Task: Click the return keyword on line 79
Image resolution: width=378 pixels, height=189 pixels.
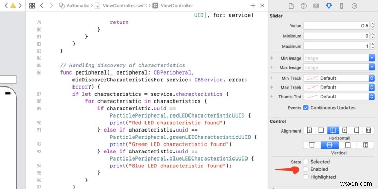Action: click(x=119, y=22)
